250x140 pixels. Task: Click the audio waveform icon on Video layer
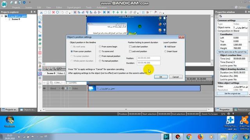(x=63, y=88)
